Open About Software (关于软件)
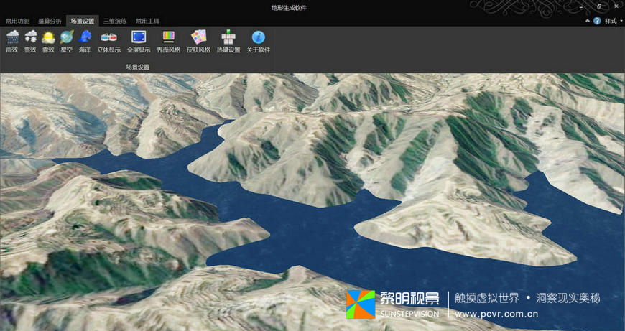The image size is (625, 331). coord(258,41)
